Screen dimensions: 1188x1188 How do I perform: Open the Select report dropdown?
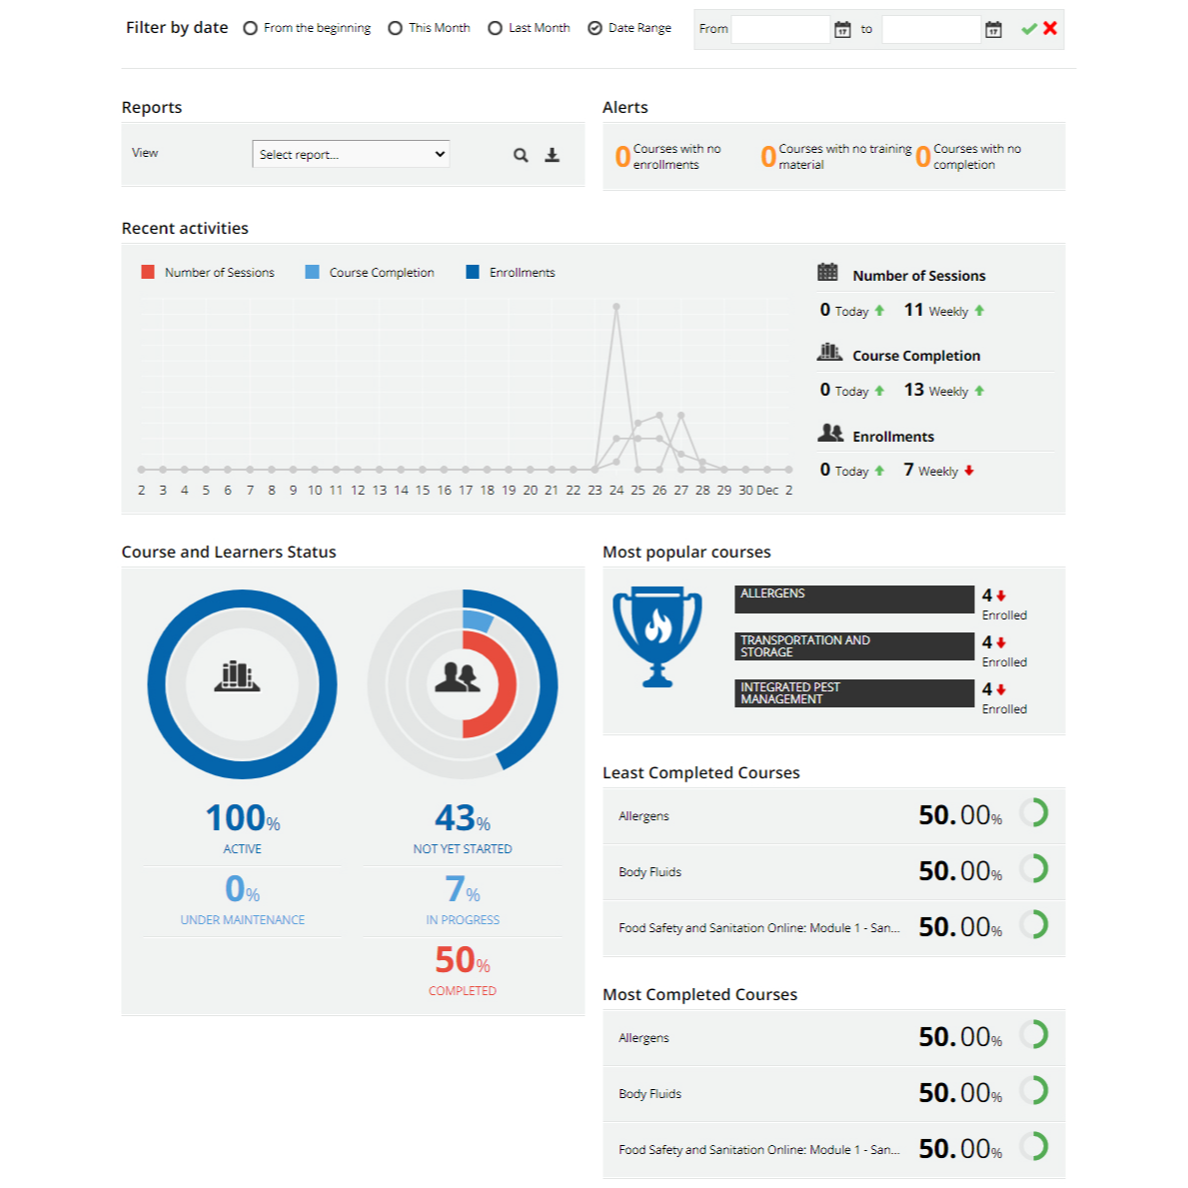350,154
